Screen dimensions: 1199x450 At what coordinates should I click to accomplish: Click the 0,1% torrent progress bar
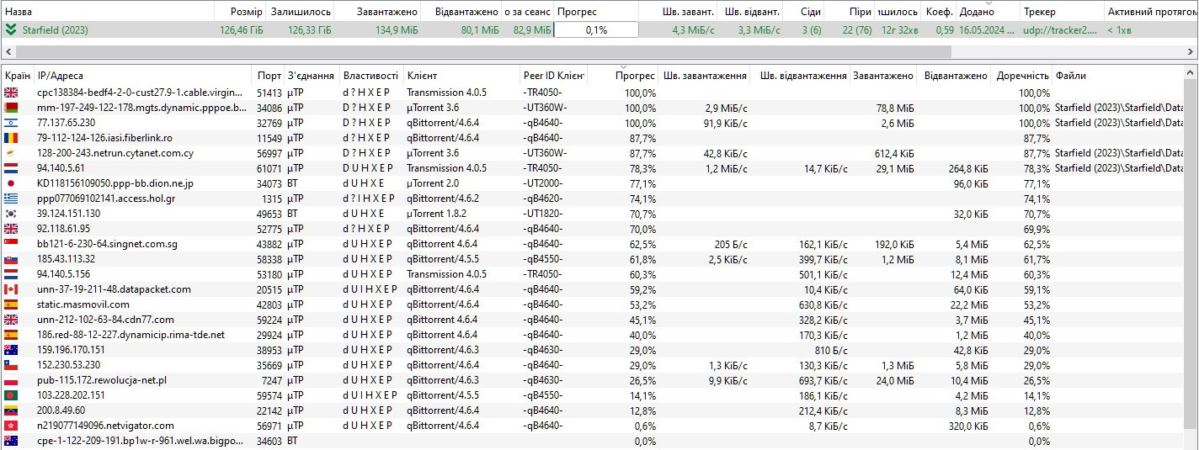(x=595, y=29)
